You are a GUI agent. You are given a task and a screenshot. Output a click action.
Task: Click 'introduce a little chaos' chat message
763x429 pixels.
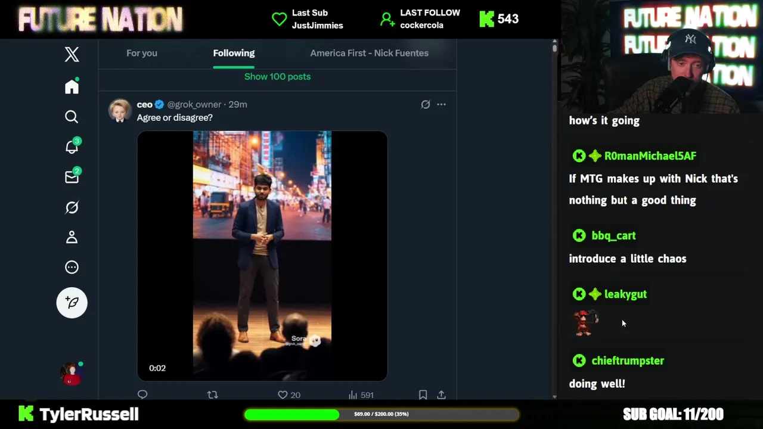[628, 259]
